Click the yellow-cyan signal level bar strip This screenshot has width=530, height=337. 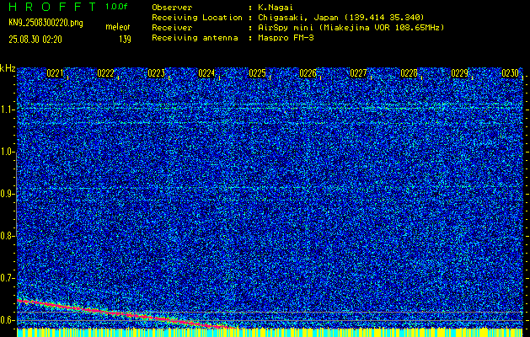tap(270, 333)
